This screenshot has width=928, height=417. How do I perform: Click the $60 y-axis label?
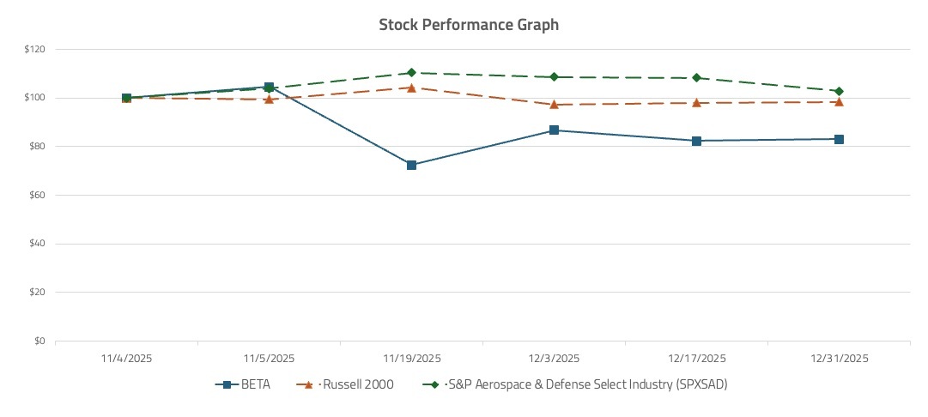point(37,195)
